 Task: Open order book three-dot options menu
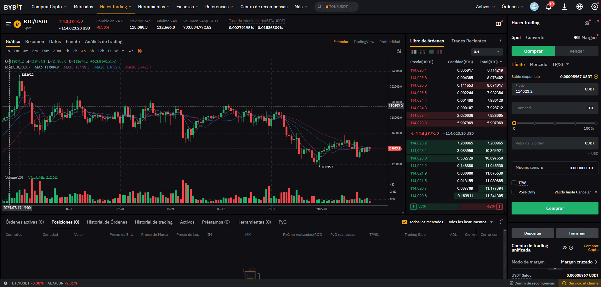click(x=500, y=41)
